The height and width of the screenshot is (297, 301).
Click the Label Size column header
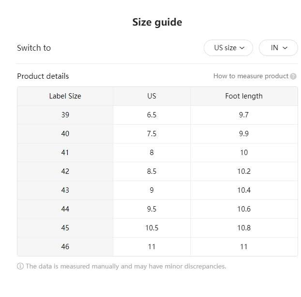pyautogui.click(x=65, y=96)
